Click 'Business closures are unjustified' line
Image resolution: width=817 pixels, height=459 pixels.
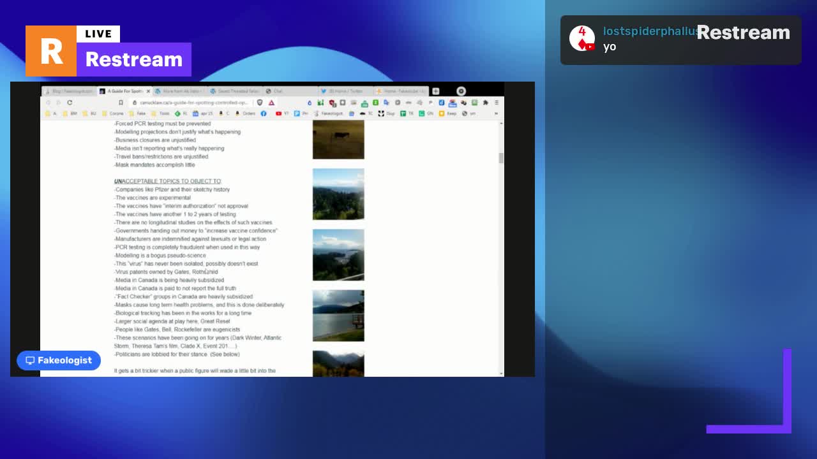pos(155,140)
